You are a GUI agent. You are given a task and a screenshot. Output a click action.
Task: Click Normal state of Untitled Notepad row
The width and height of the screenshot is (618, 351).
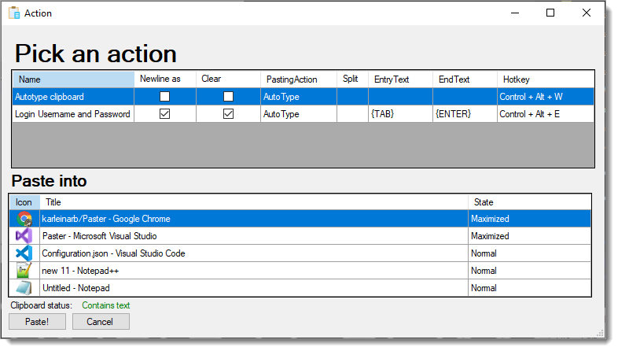coord(530,288)
